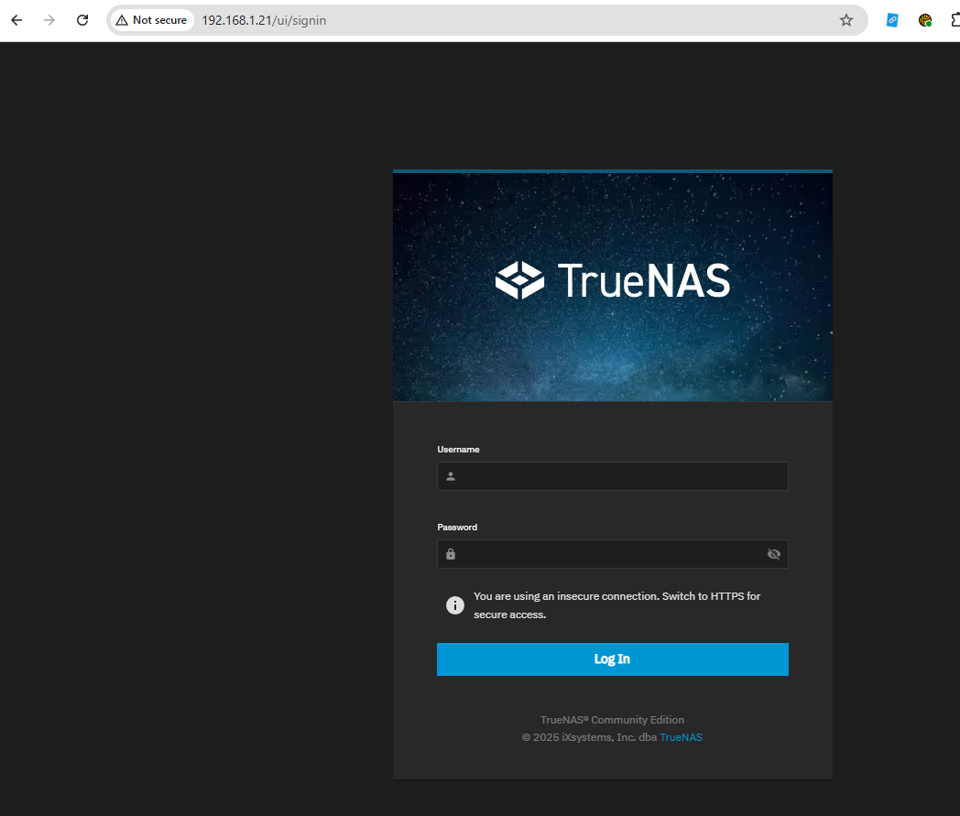The image size is (960, 816).
Task: Open the Not secure site info chip
Action: pos(151,20)
